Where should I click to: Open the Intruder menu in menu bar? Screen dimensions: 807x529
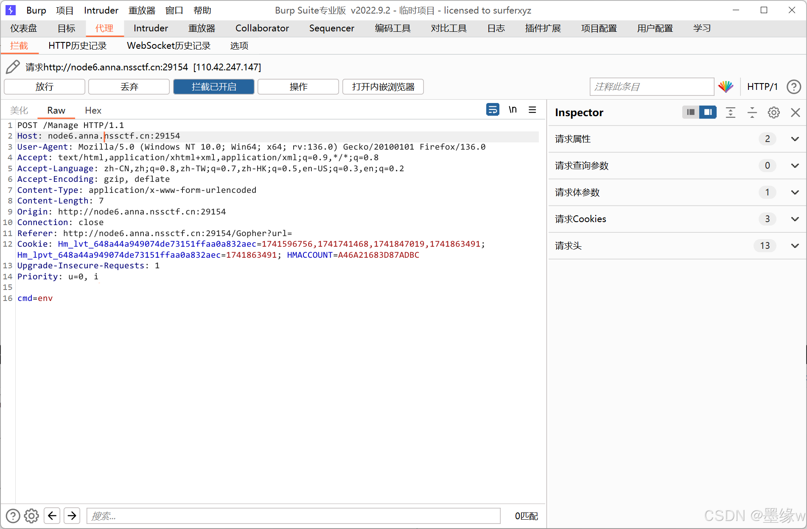(101, 10)
